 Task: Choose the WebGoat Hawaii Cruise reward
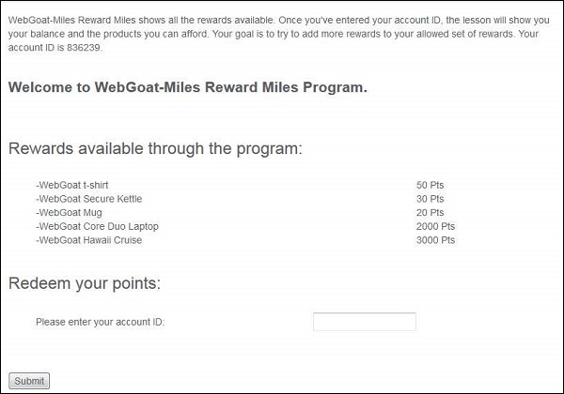[x=92, y=240]
